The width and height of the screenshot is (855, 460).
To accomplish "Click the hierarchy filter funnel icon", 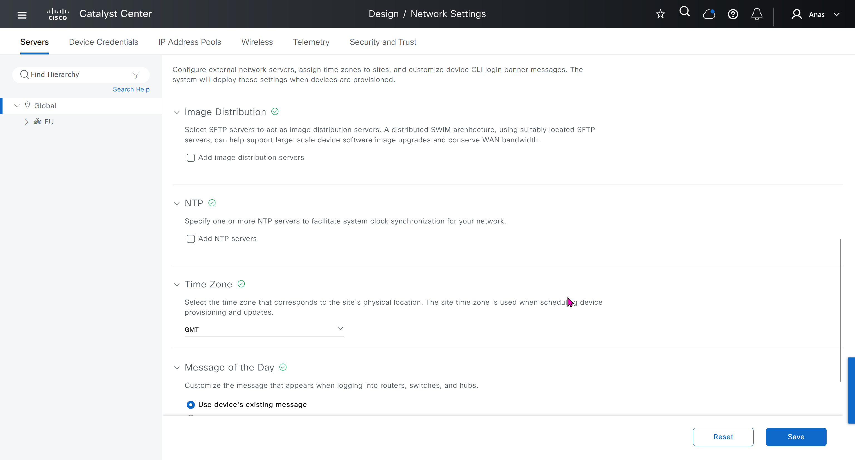I will [x=136, y=75].
